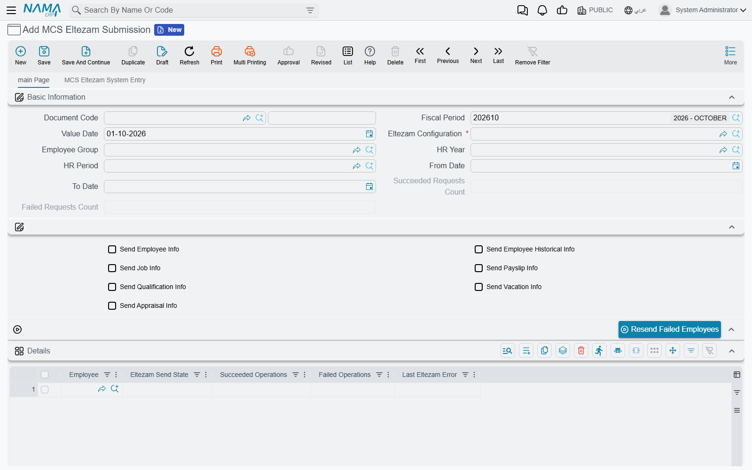This screenshot has height=470, width=752.
Task: Collapse the Details section chevron
Action: point(732,351)
